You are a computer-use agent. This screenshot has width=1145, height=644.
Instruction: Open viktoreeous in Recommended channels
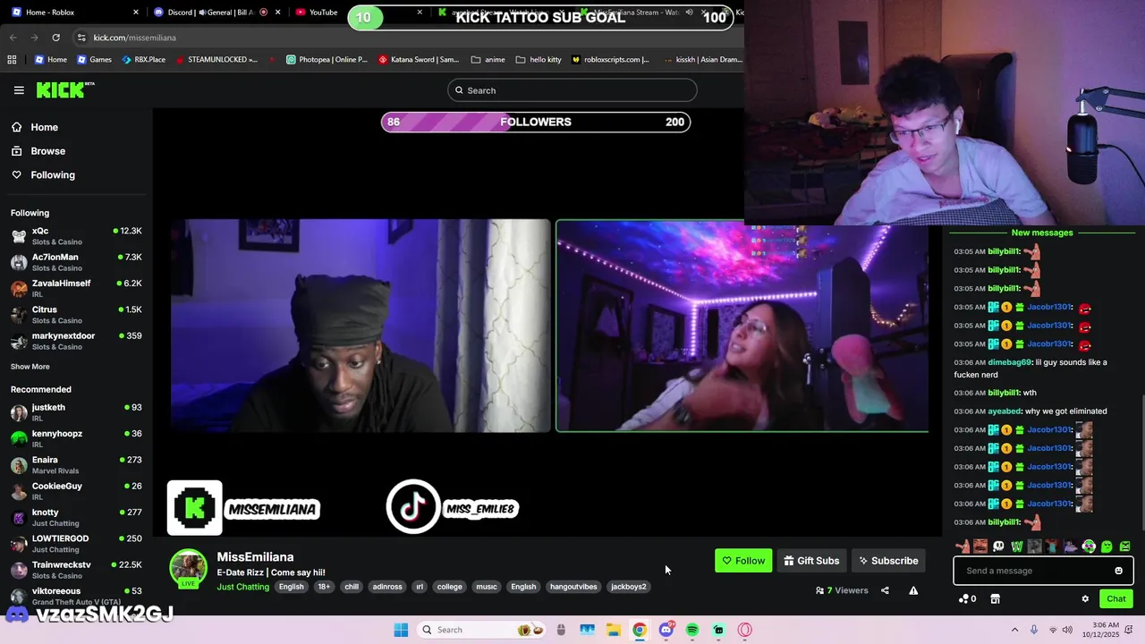[x=76, y=596]
